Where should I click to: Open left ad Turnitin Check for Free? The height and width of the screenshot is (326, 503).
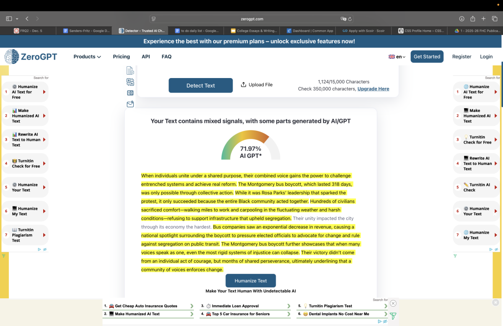(x=26, y=164)
